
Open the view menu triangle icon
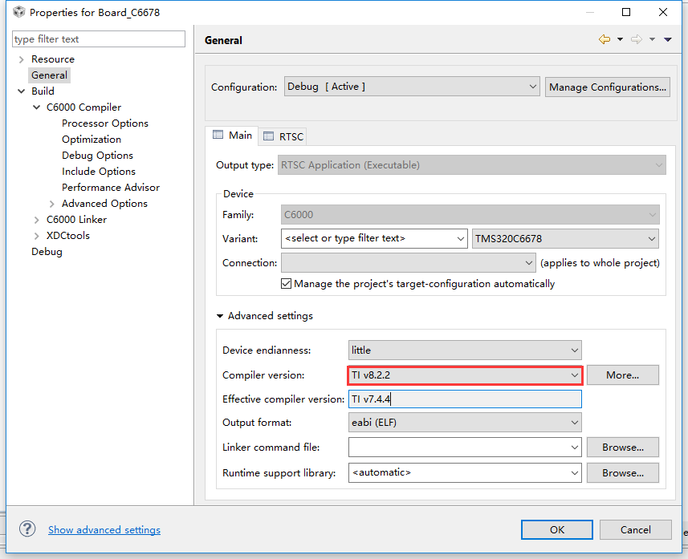667,39
